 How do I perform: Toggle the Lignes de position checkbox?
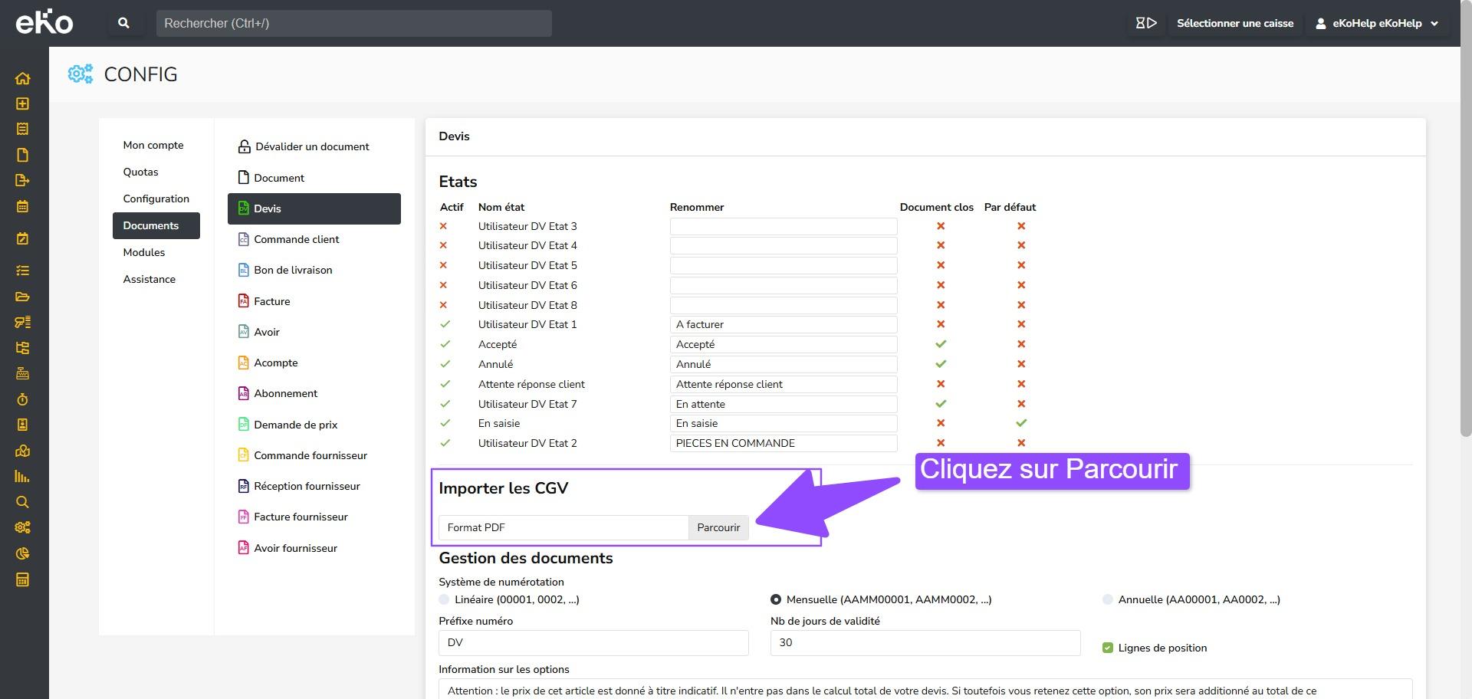(1107, 648)
